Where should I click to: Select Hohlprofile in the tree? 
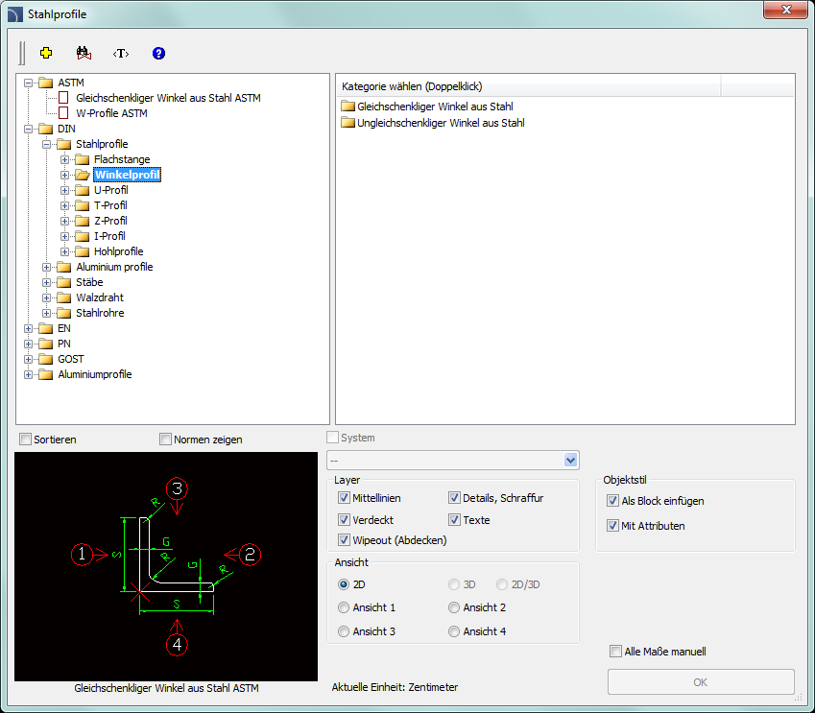pos(118,251)
